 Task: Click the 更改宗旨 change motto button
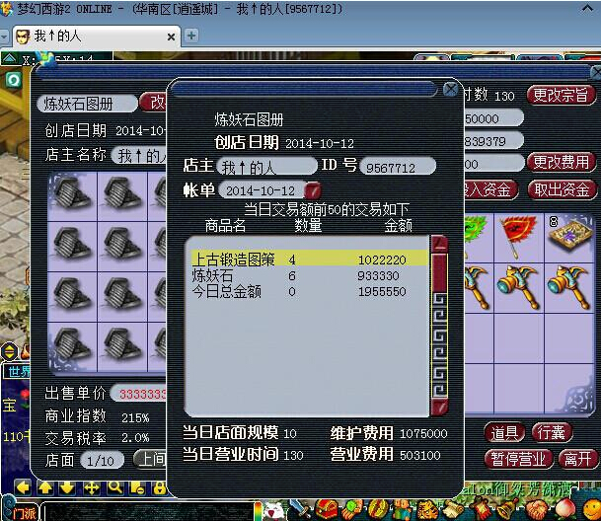tap(561, 96)
